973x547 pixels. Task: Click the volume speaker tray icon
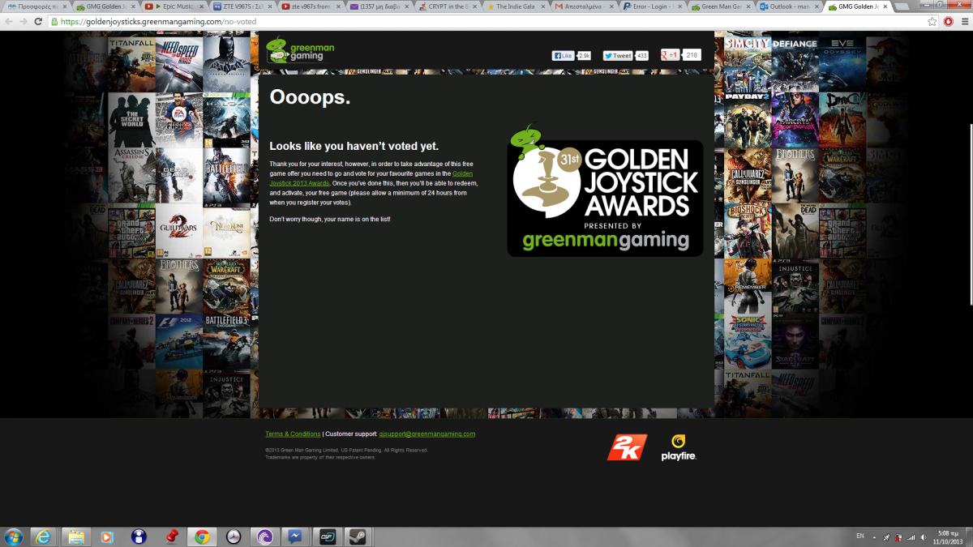924,536
